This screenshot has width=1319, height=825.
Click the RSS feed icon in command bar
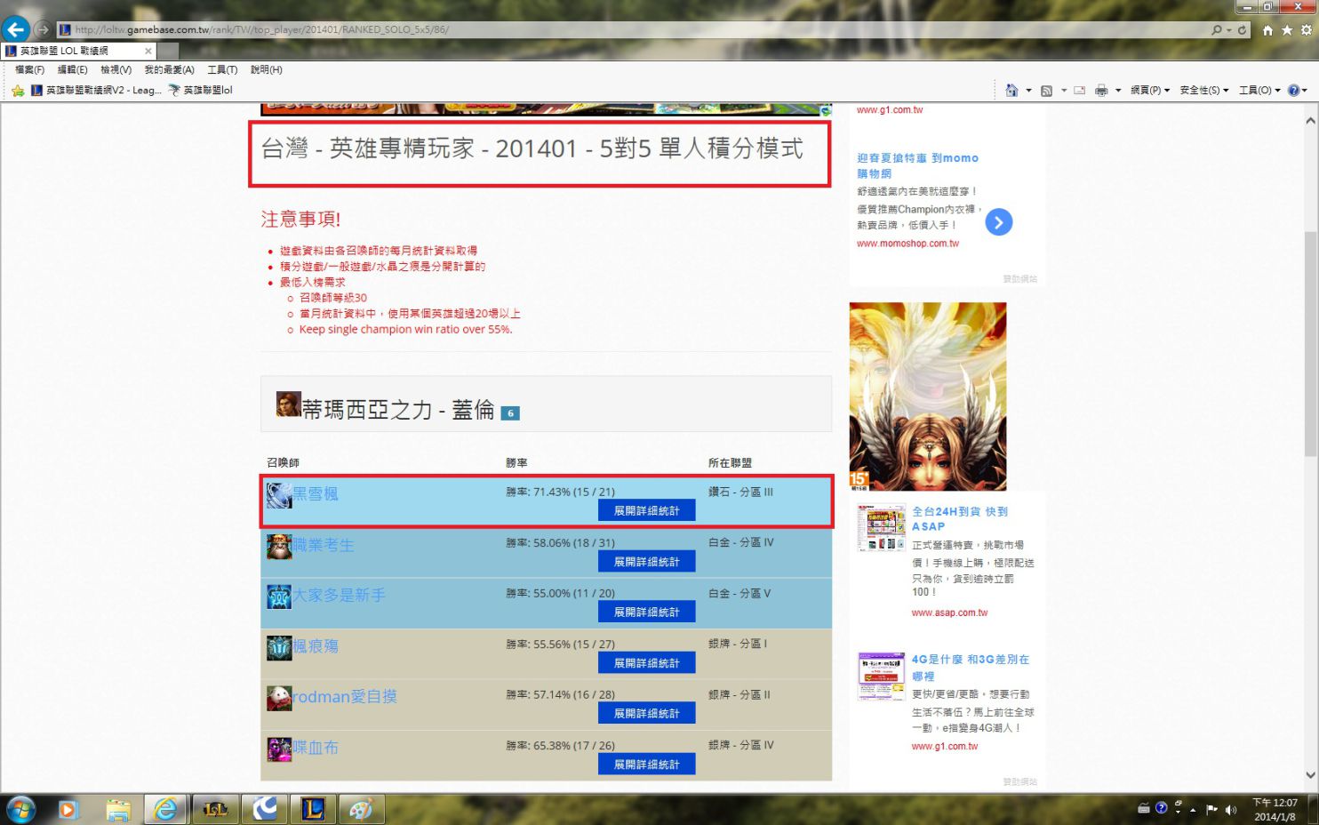click(1047, 91)
